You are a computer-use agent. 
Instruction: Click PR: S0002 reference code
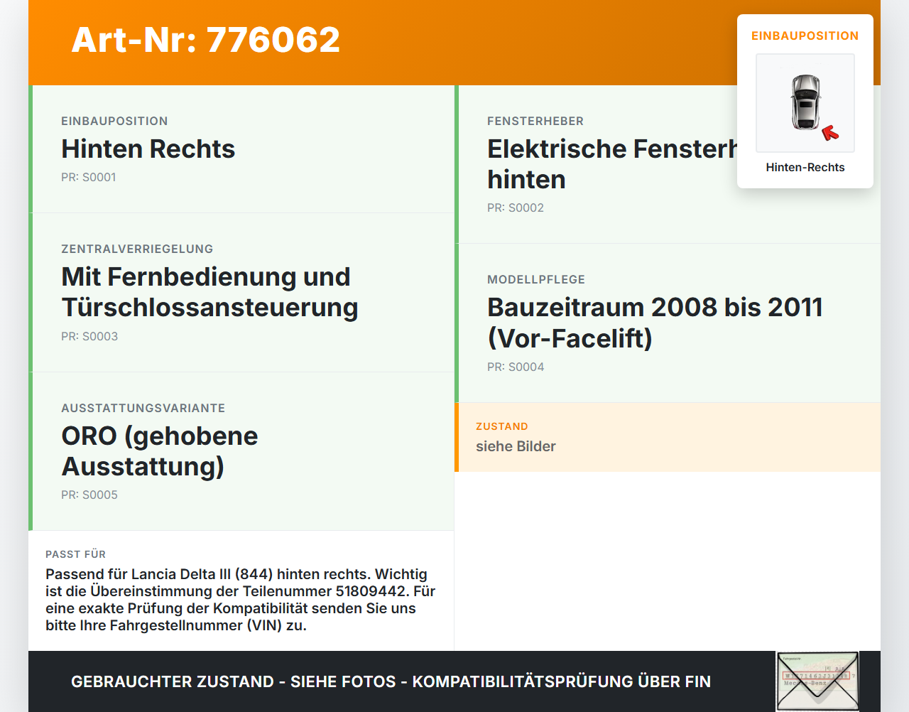516,207
